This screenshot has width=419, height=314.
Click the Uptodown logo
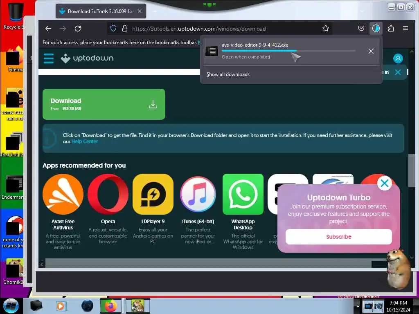pyautogui.click(x=87, y=58)
